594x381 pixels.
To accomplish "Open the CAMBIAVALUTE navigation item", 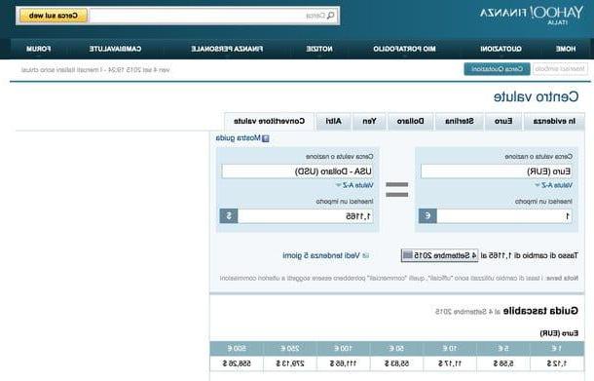I will tap(115, 49).
